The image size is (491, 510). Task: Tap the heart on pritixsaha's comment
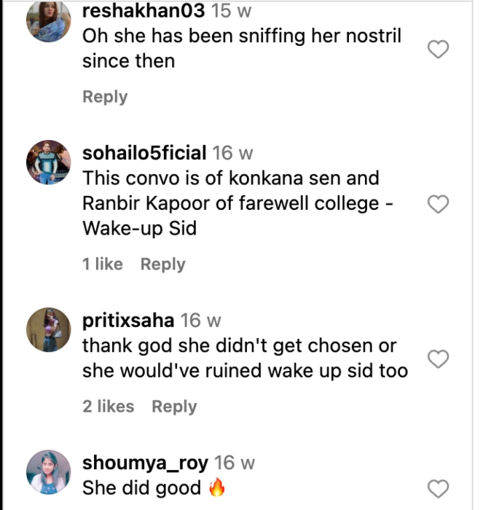(437, 358)
